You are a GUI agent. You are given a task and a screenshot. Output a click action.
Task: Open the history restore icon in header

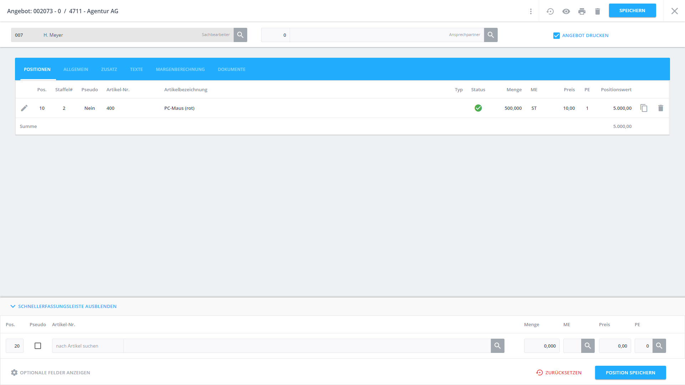coord(550,11)
